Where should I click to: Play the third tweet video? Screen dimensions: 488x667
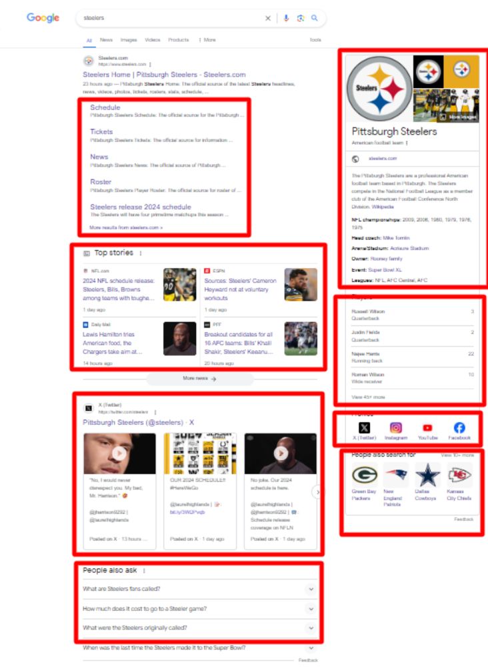coord(281,454)
